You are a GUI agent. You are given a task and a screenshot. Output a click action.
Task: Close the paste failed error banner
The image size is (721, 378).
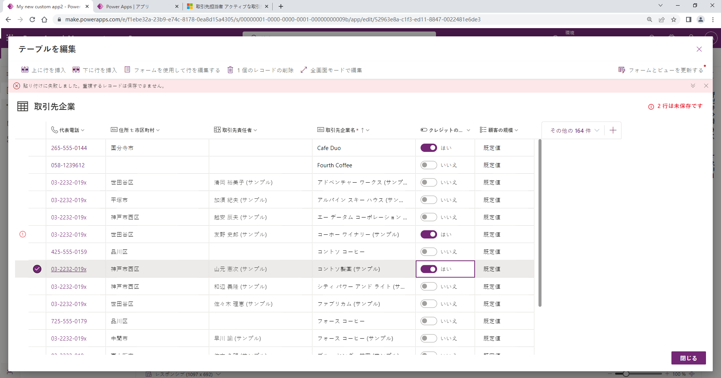(x=706, y=86)
